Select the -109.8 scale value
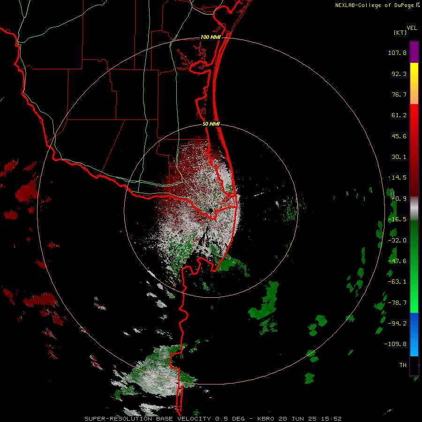The image size is (422, 422). tap(395, 344)
